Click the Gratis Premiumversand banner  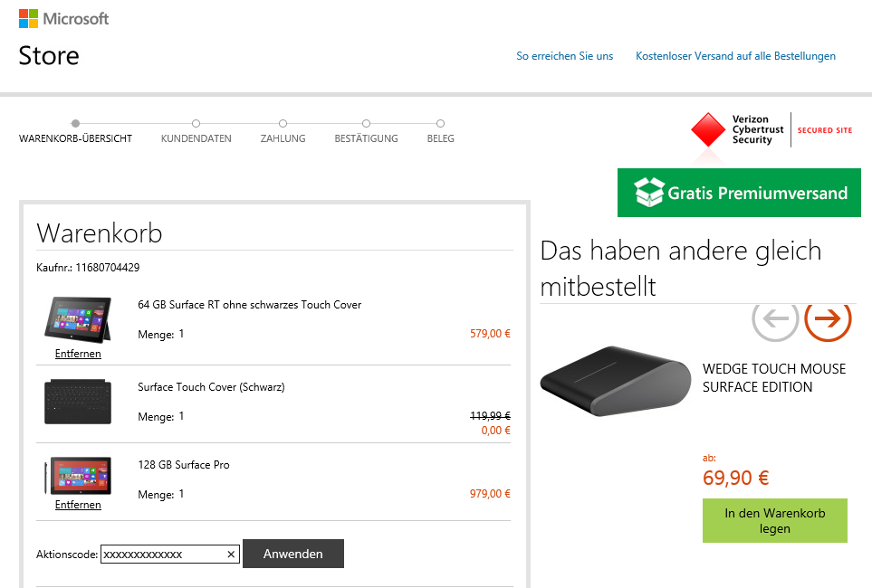(x=739, y=193)
